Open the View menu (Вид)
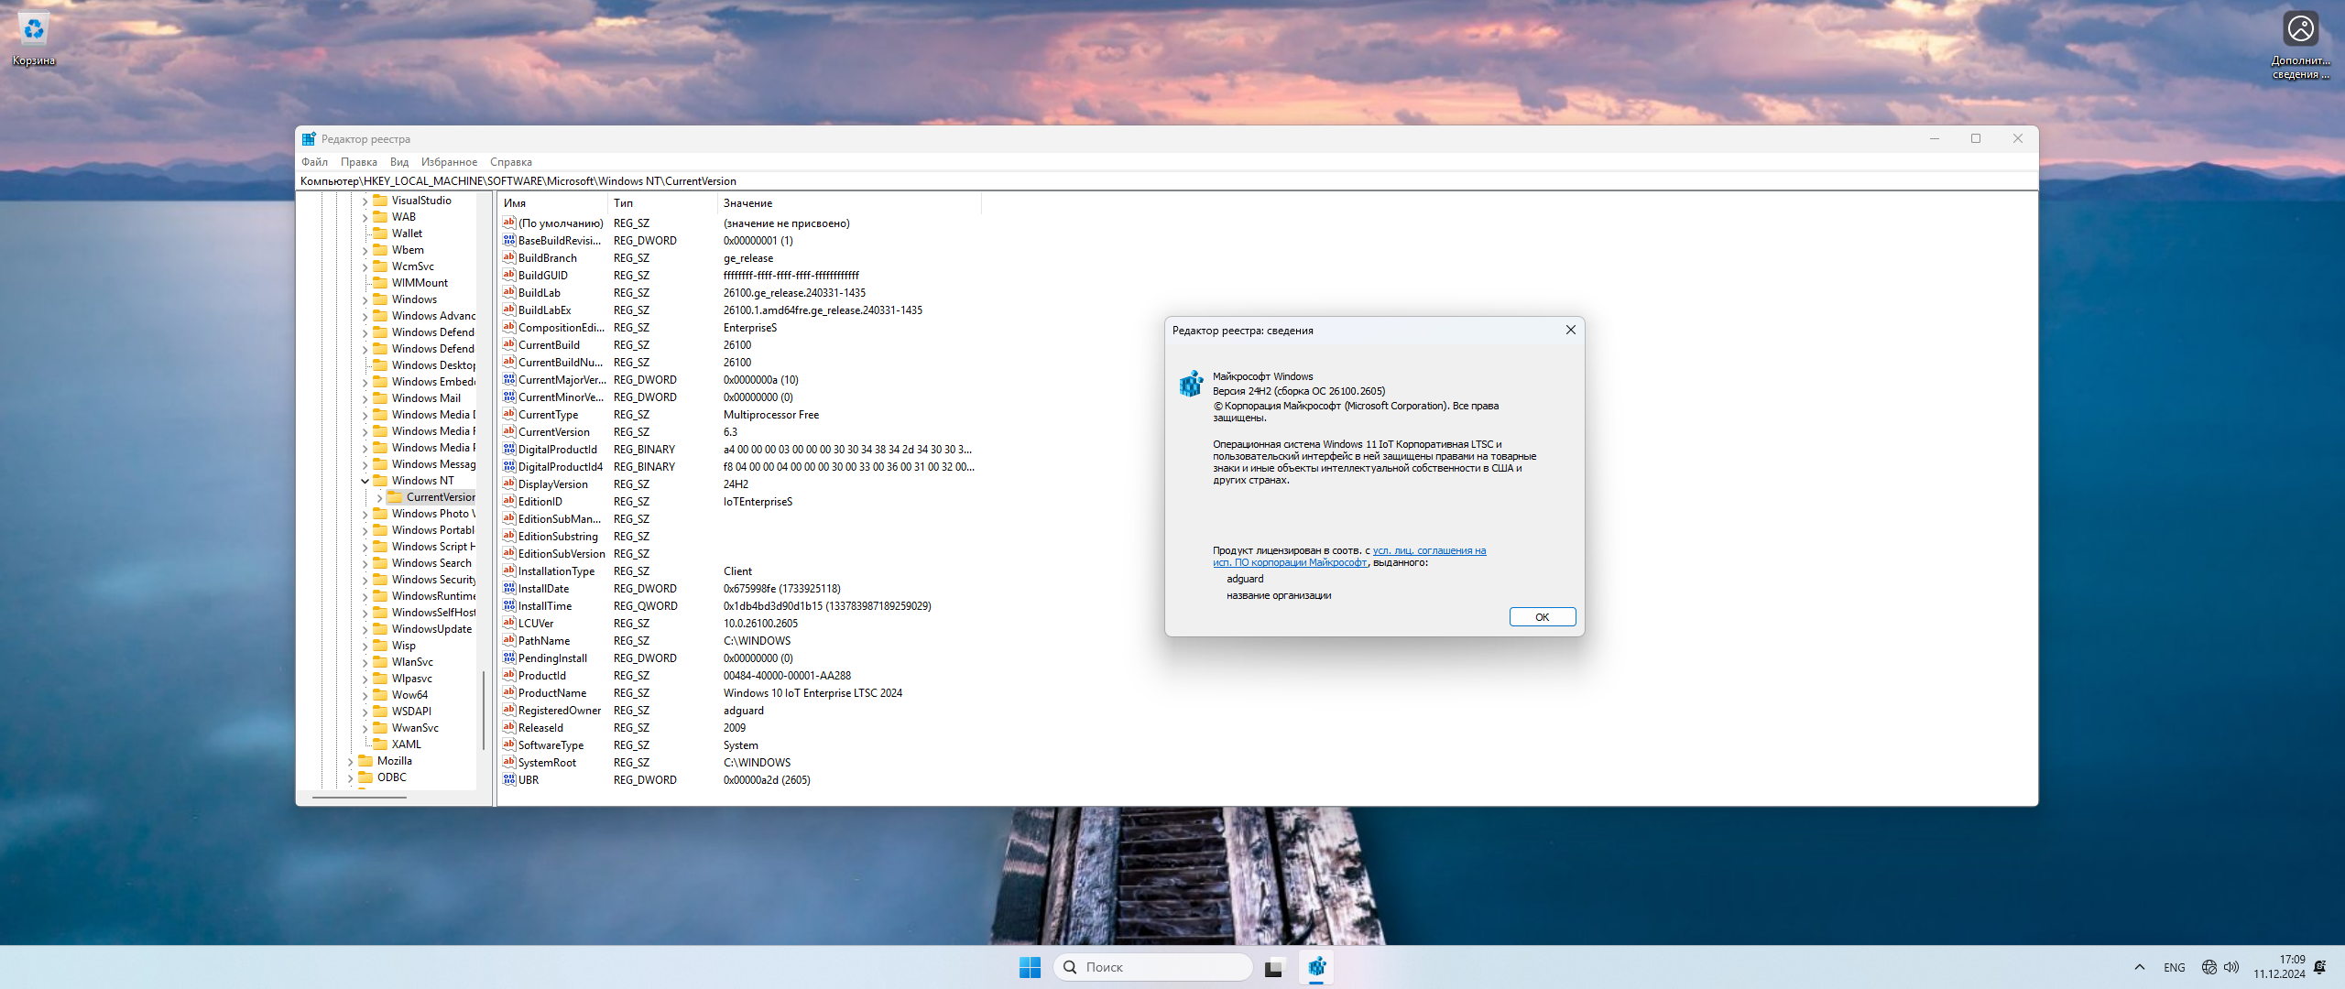 click(x=399, y=162)
